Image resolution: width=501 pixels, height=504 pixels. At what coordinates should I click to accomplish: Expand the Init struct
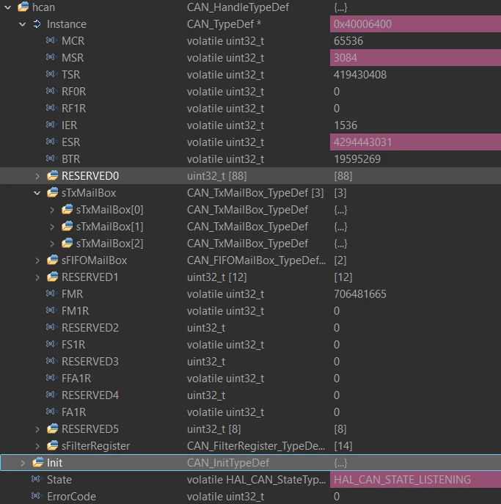23,463
